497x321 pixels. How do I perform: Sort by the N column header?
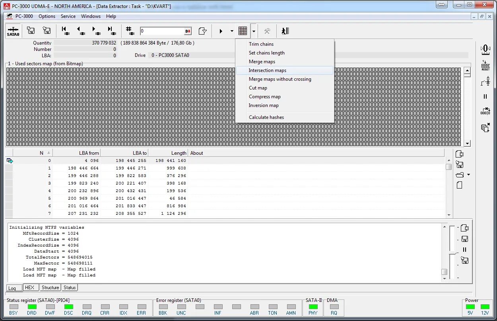click(x=33, y=153)
